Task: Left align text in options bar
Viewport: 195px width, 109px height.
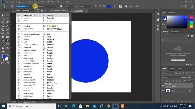Action: 96,6
